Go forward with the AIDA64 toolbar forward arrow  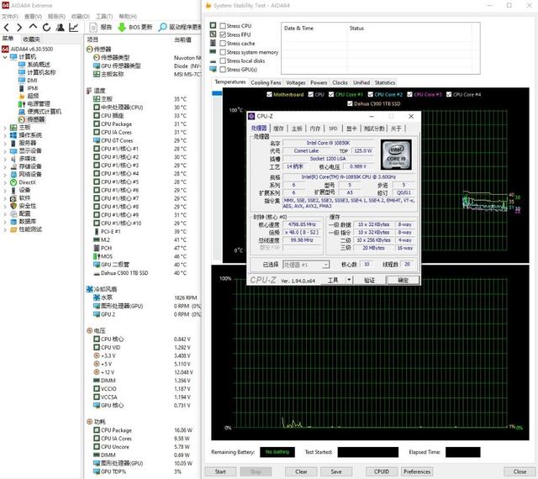[19, 28]
